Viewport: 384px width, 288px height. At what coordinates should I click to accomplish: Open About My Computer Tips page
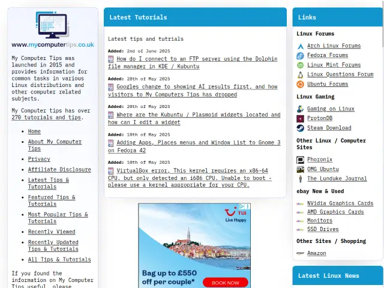click(55, 145)
